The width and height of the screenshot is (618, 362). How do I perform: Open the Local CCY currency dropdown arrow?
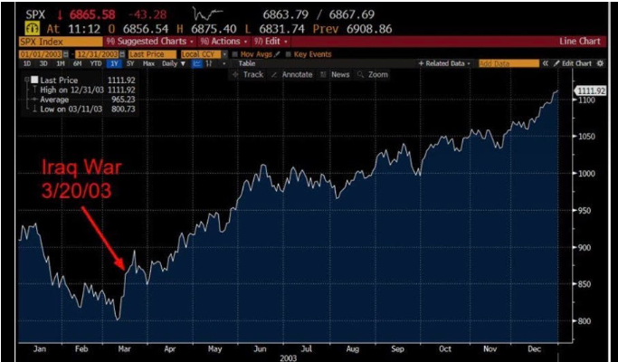click(x=224, y=54)
